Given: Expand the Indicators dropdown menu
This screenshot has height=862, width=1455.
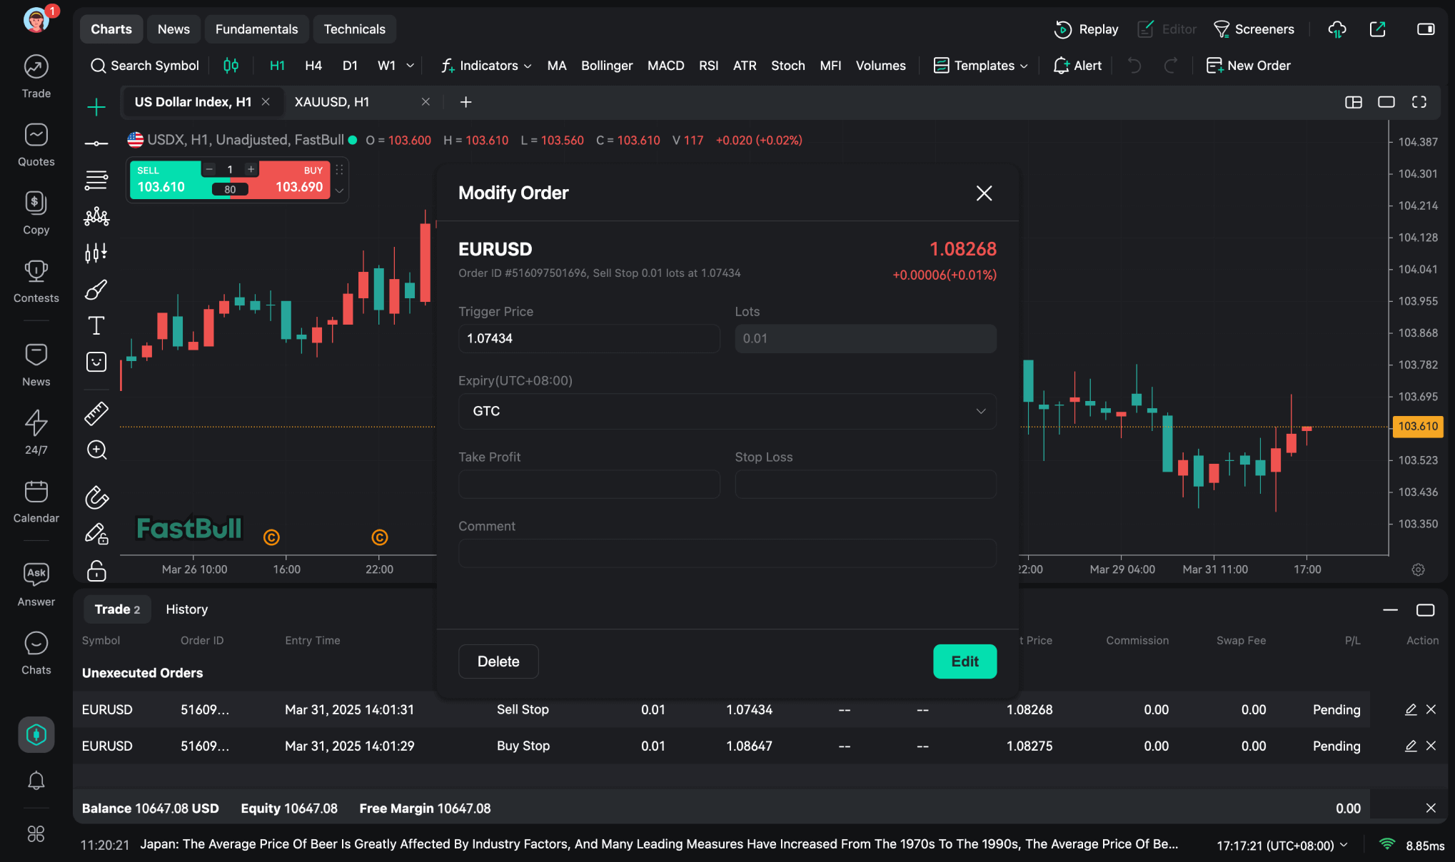Looking at the screenshot, I should (x=487, y=66).
